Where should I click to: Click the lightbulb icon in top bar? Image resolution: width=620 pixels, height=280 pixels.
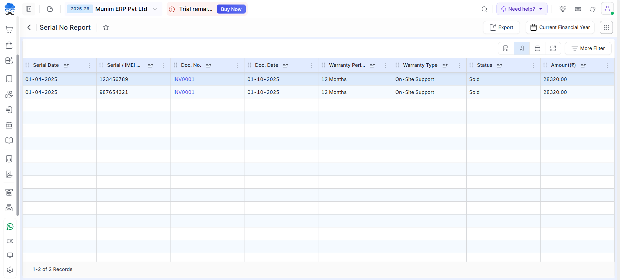563,9
